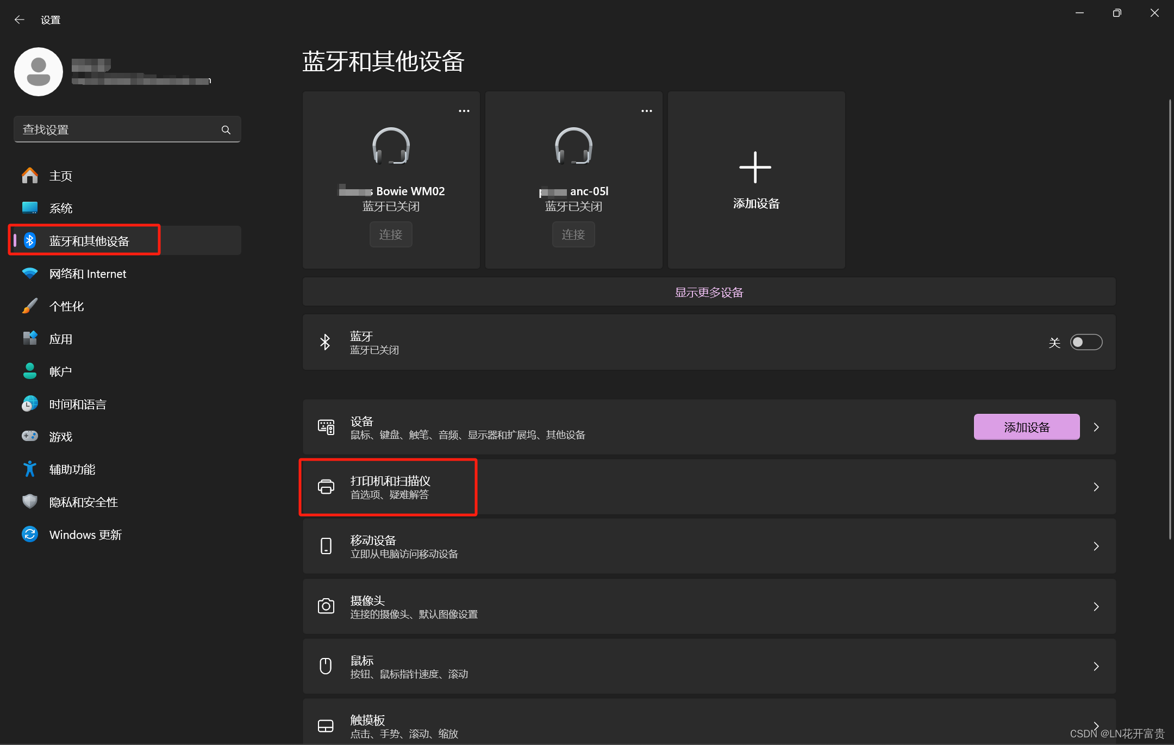Click 显示更多设备 link

[709, 293]
